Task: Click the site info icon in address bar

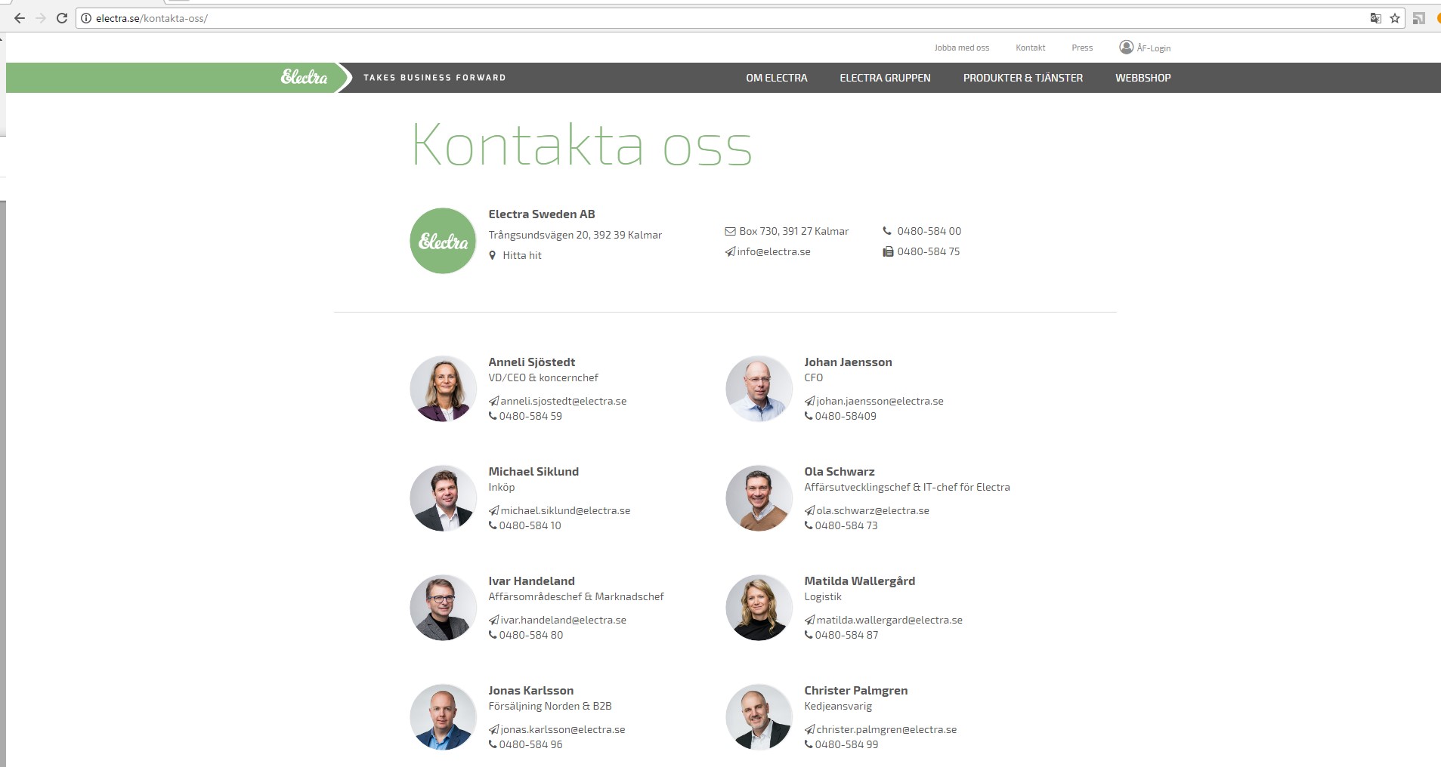Action: point(86,18)
